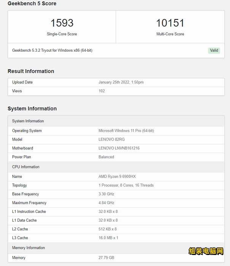Select the date 'January 25th 2022, 1:50pm'
This screenshot has width=230, height=266.
pos(121,82)
